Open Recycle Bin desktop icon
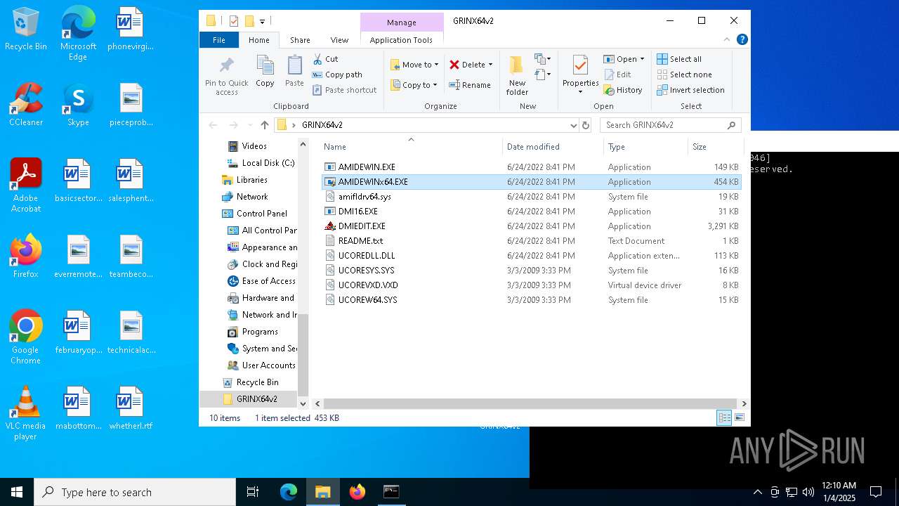Image resolution: width=899 pixels, height=506 pixels. [26, 29]
